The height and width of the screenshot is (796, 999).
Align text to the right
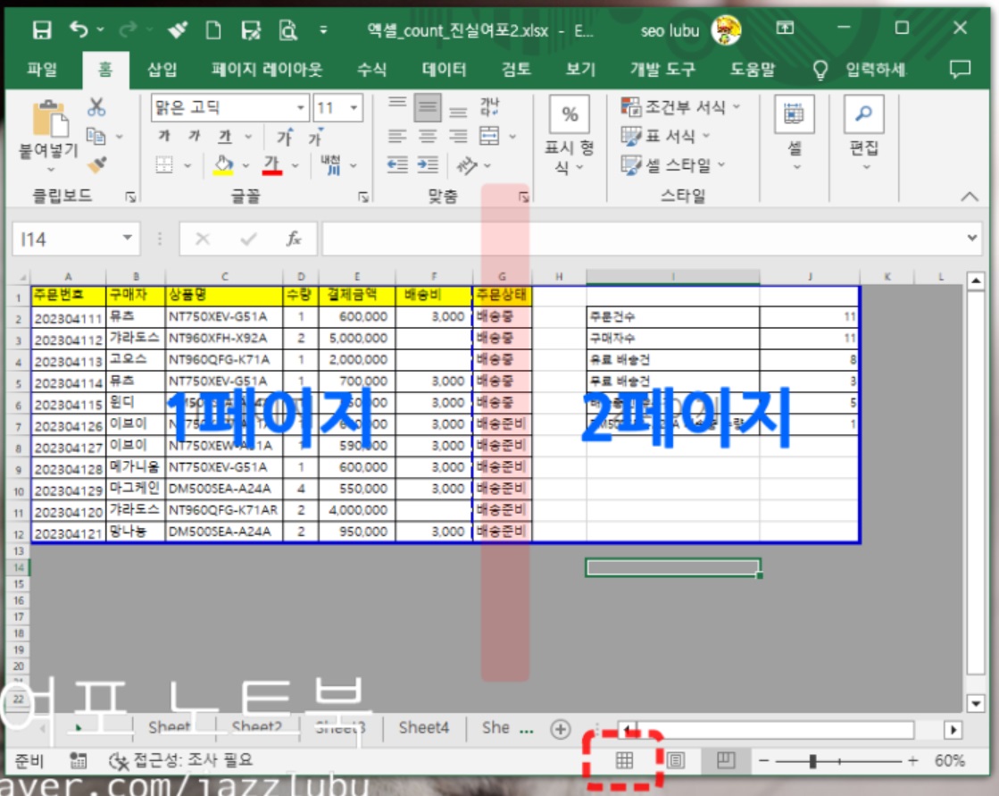(458, 136)
